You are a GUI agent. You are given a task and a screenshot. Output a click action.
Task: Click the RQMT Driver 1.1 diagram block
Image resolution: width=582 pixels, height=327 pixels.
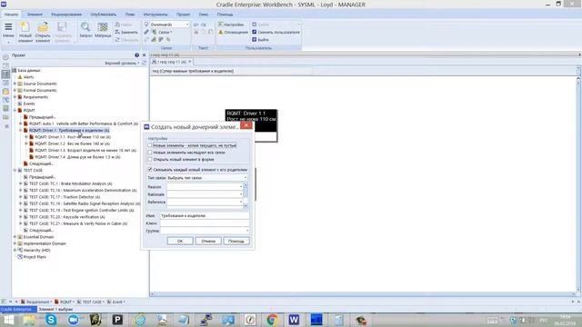[251, 115]
